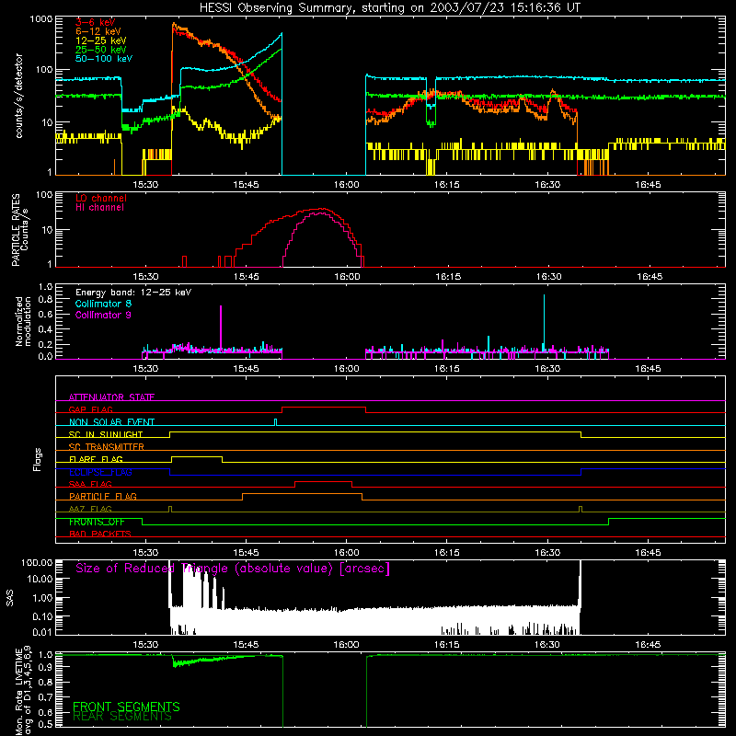Viewport: 736px width, 736px height.
Task: Click the NON SOLAR EVENT pulse marker
Action: pos(275,422)
